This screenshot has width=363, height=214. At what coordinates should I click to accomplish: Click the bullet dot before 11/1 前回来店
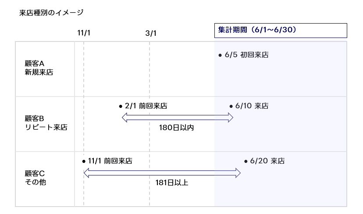coord(84,162)
